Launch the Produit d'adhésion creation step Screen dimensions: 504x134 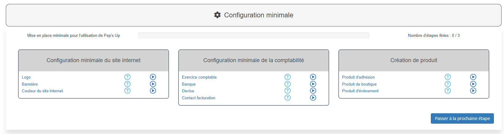tap(473, 77)
